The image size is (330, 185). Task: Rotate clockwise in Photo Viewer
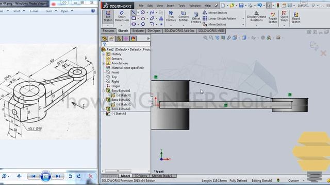[79, 176]
